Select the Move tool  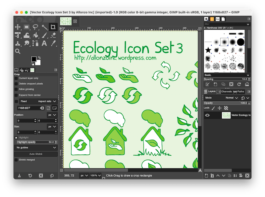pos(18,27)
